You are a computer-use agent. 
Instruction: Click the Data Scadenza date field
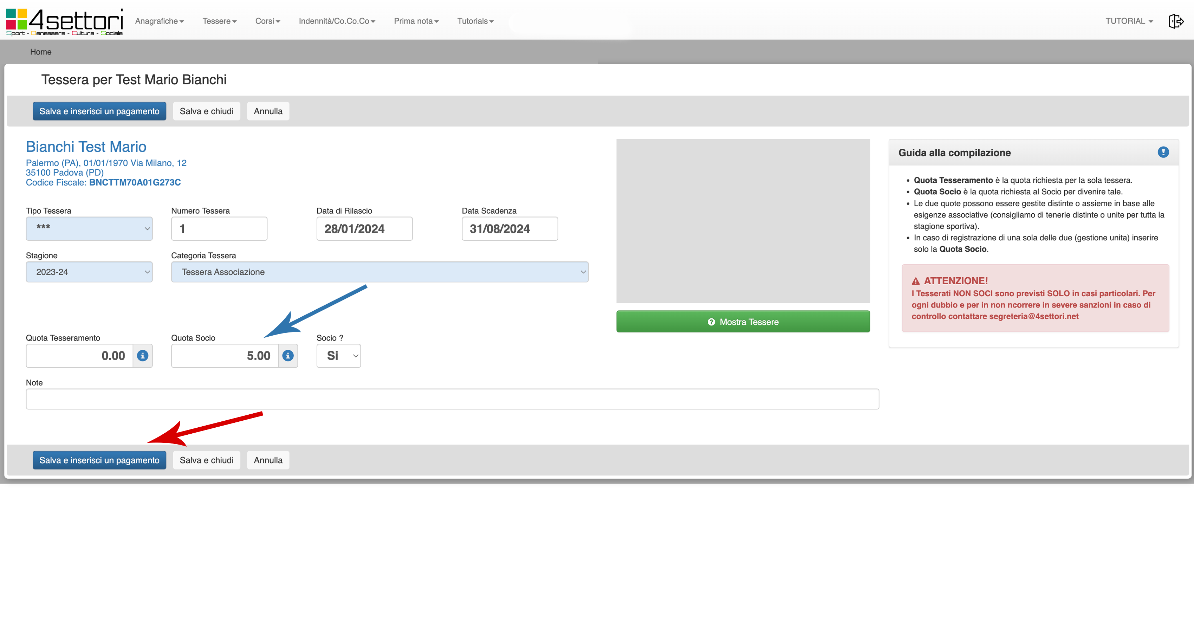point(510,228)
